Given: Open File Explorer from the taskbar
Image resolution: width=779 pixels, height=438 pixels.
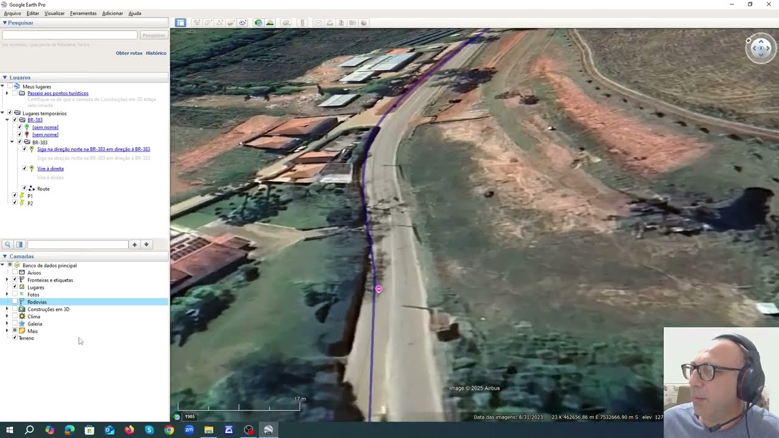Looking at the screenshot, I should (x=209, y=429).
